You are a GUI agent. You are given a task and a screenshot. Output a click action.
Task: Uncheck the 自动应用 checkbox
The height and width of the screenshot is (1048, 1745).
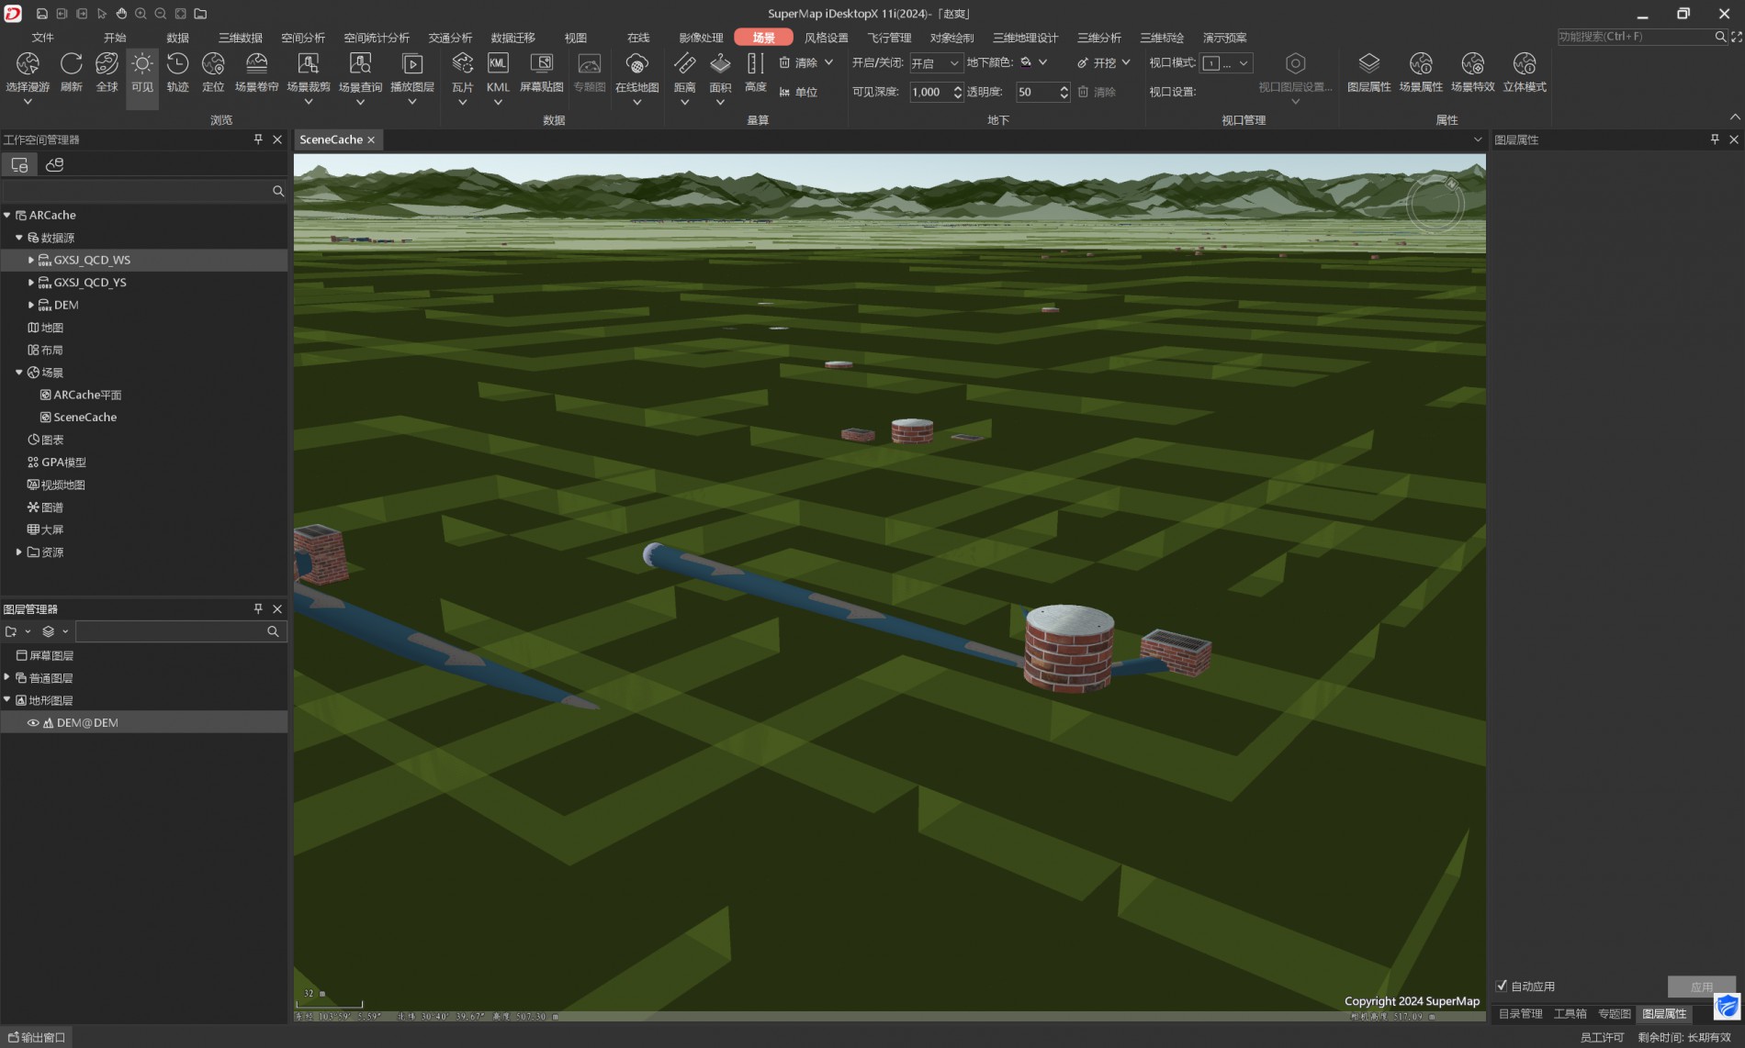point(1502,986)
